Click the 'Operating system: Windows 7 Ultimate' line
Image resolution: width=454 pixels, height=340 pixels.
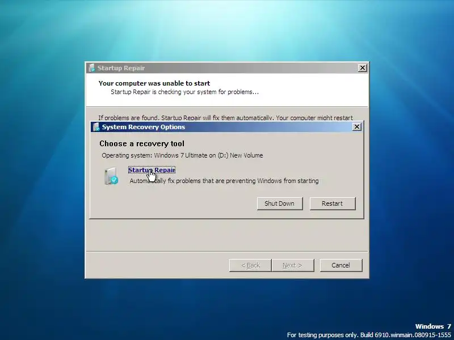point(182,155)
